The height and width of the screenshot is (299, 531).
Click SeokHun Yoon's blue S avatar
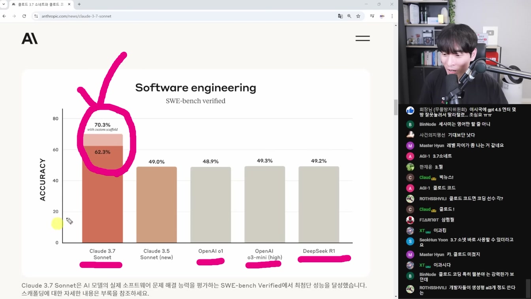[410, 241]
